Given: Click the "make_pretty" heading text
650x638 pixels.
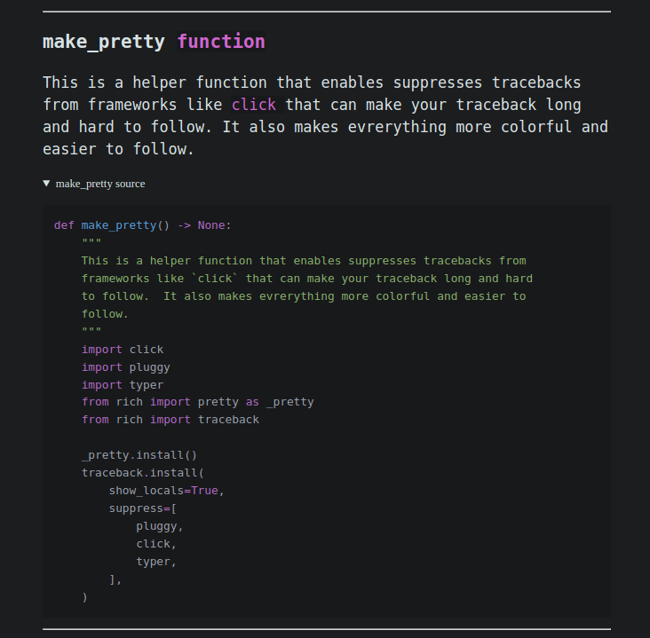Looking at the screenshot, I should click(104, 42).
